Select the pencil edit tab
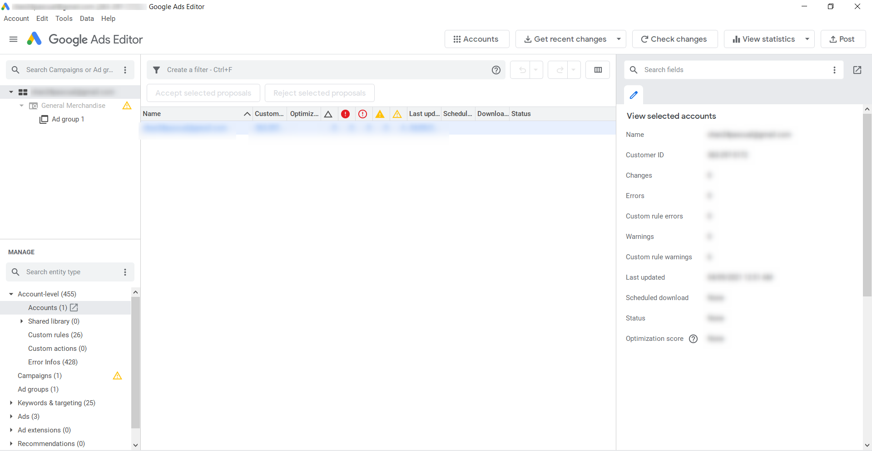 point(634,95)
